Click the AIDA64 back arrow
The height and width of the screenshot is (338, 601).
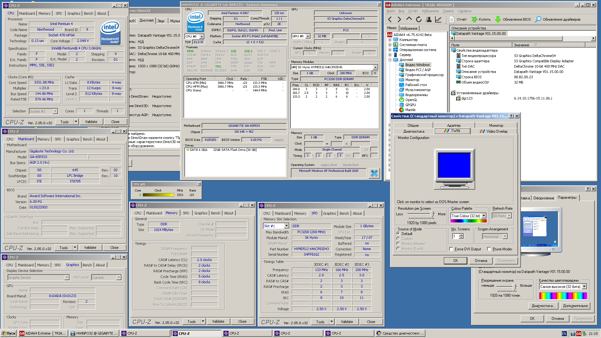[390, 19]
